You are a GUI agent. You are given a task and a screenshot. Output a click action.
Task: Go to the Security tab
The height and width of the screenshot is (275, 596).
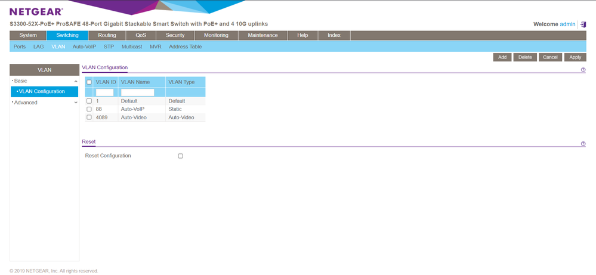point(175,35)
